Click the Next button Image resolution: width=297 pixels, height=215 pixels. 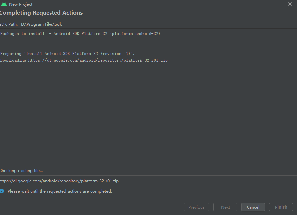pyautogui.click(x=225, y=207)
